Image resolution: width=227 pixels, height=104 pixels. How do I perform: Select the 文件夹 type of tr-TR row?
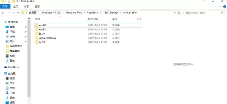[x=116, y=42]
